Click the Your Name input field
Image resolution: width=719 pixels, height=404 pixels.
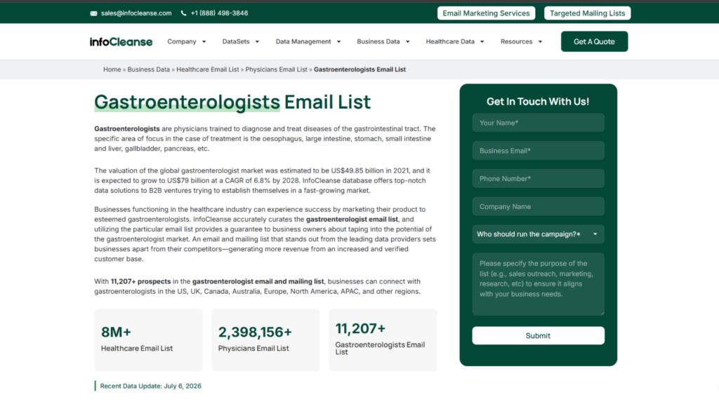pos(539,123)
